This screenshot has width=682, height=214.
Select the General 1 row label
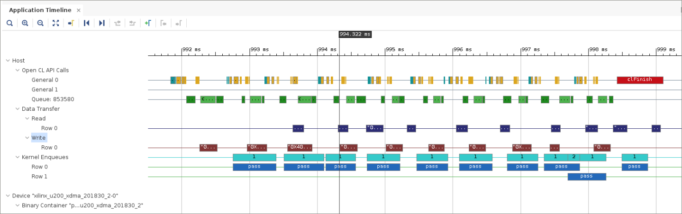tap(45, 89)
